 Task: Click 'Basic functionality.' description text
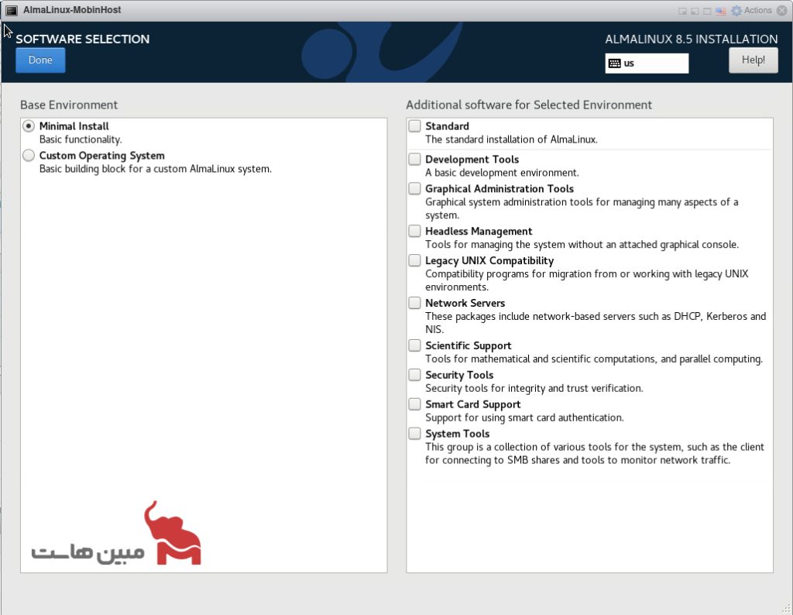(x=81, y=139)
